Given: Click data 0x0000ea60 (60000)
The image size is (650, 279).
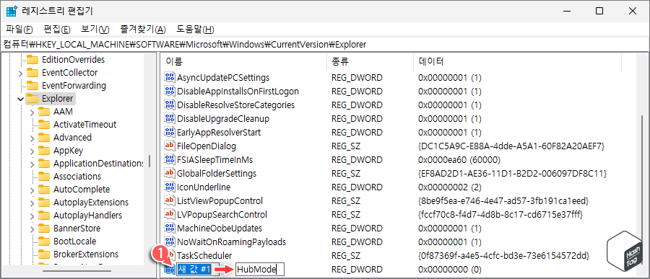Looking at the screenshot, I should pos(459,159).
